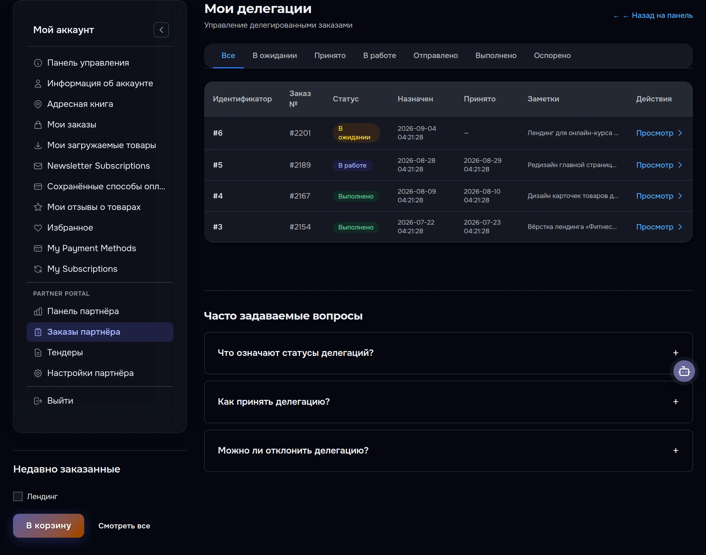Tick the Лендинг checkbox in Недавно заказанные

tap(18, 496)
